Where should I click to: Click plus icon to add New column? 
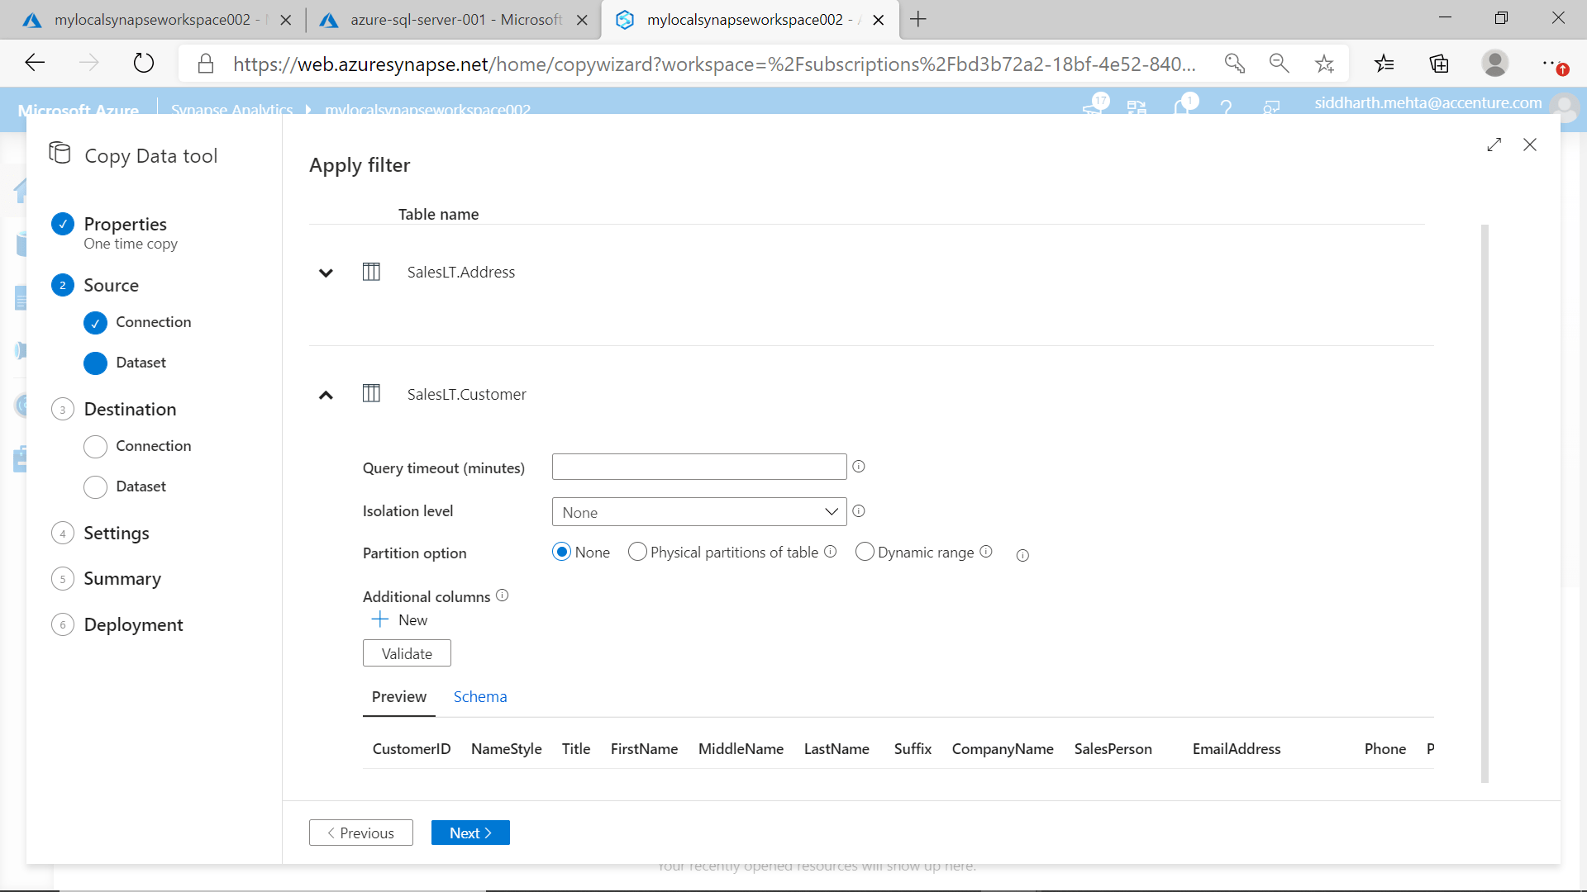[x=380, y=619]
